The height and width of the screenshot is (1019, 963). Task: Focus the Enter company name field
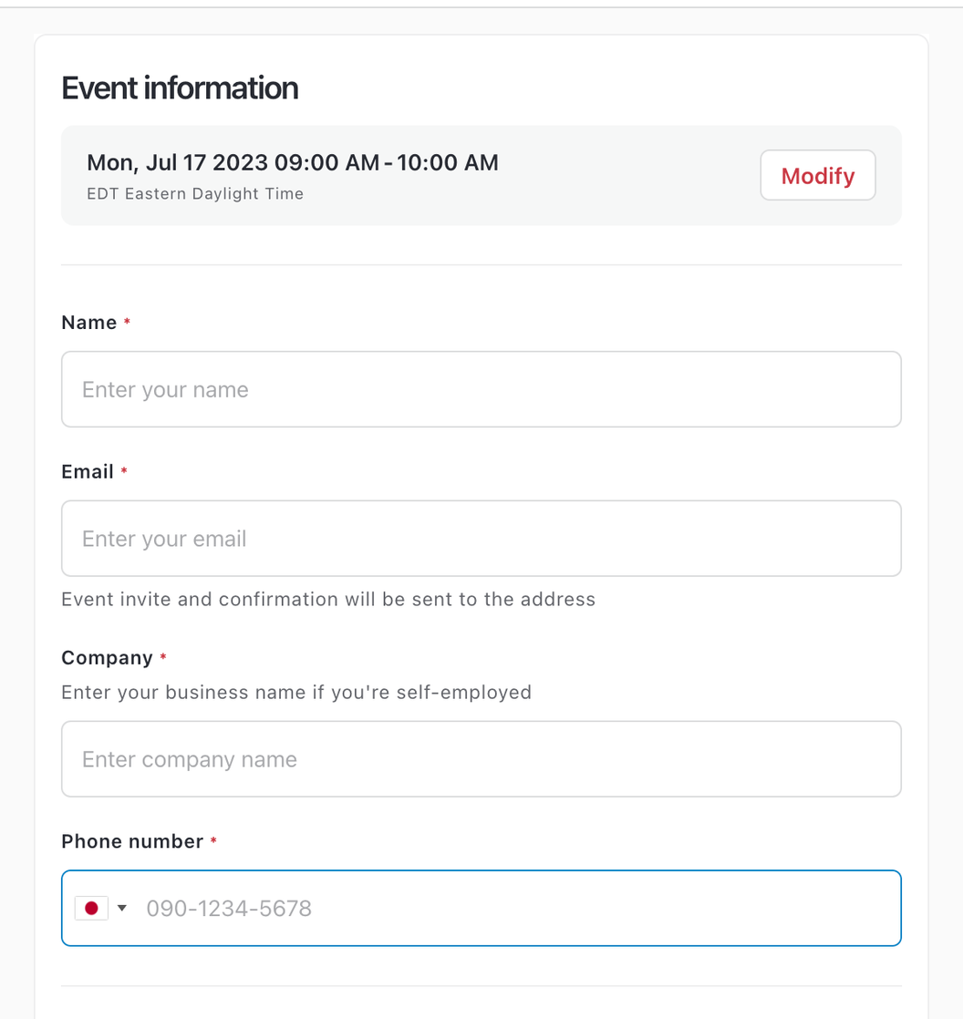click(x=481, y=759)
